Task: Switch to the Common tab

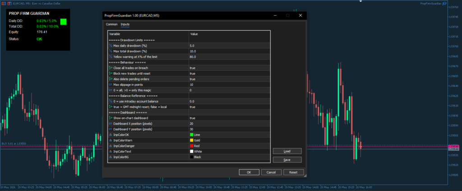Action: [112, 24]
